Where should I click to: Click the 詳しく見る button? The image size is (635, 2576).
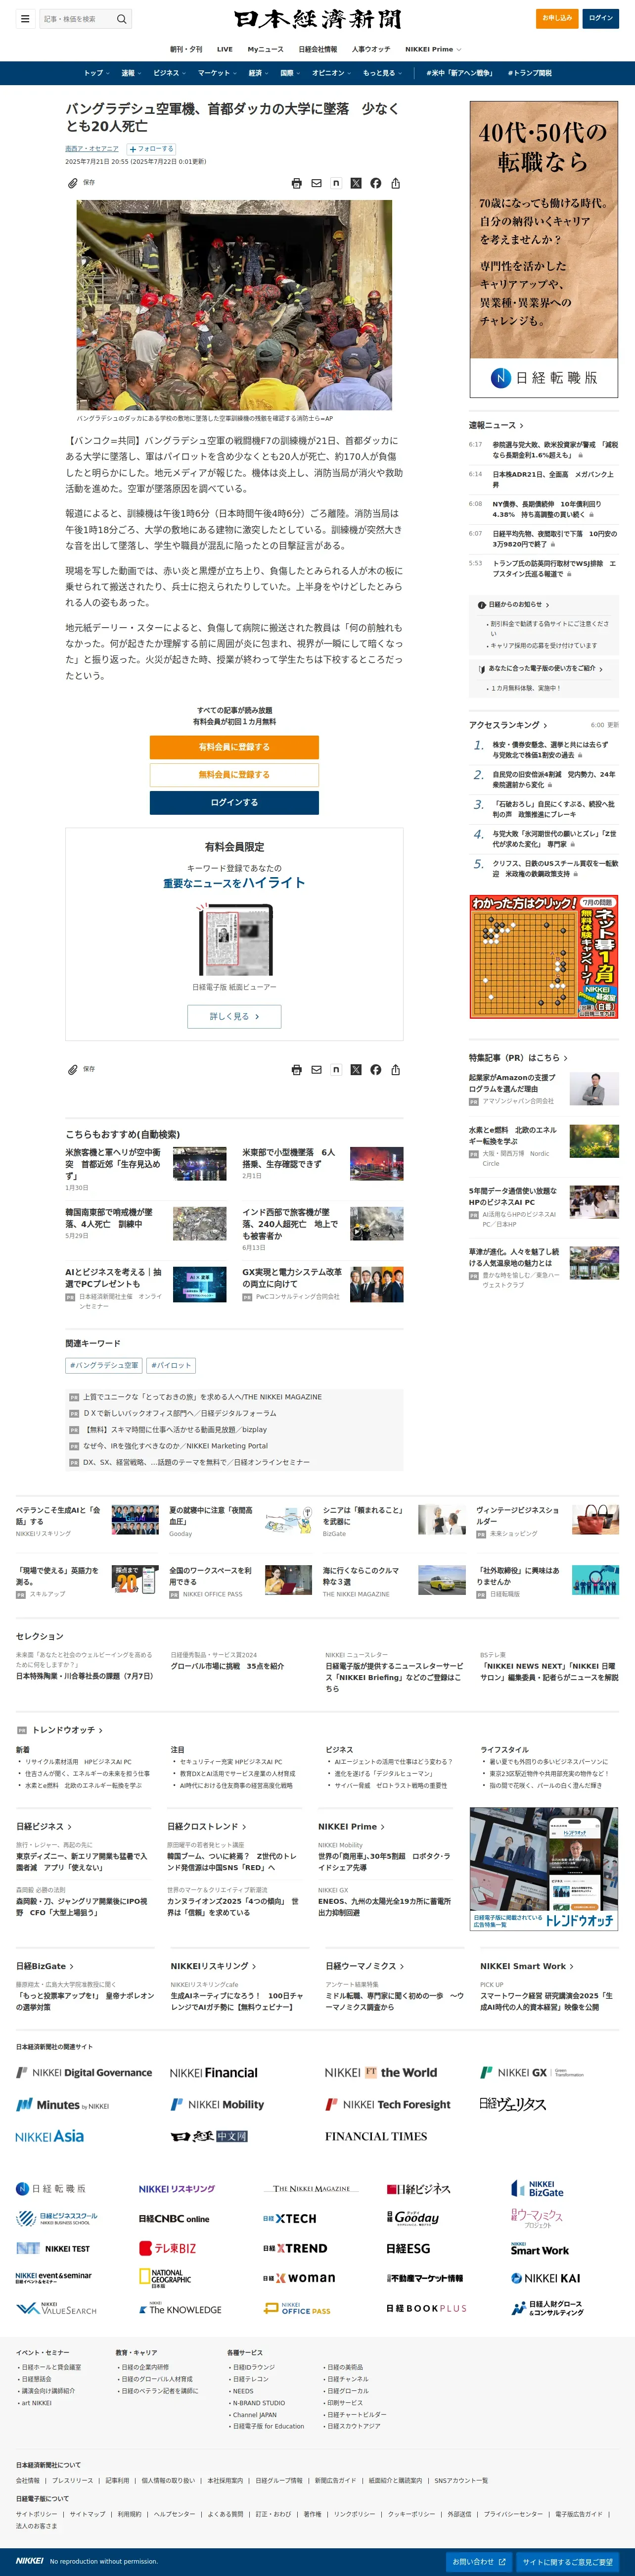(234, 1016)
